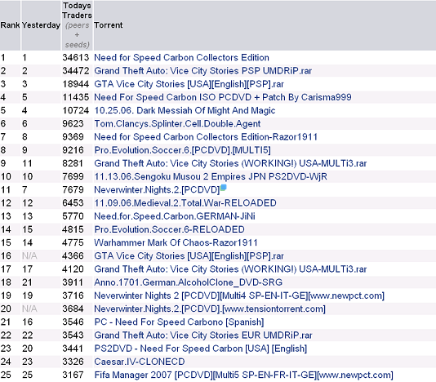Open Dark Messiah Of Might And Magic torrent
This screenshot has width=436, height=382.
point(185,110)
